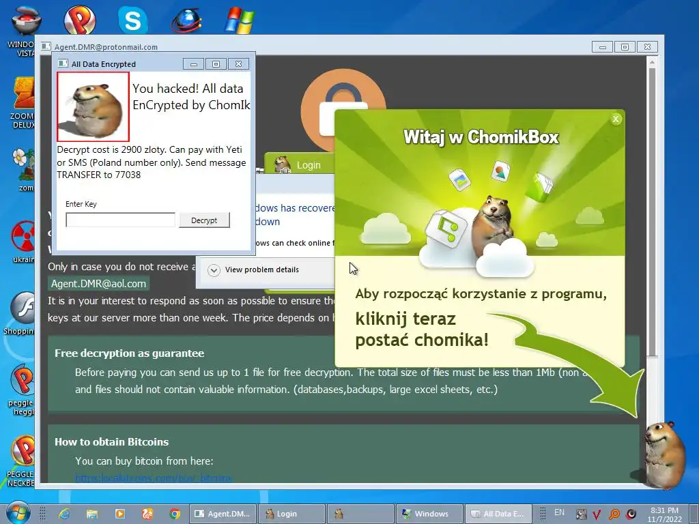699x524 pixels.
Task: Open the Windows flag desktop icon
Action: (240, 20)
